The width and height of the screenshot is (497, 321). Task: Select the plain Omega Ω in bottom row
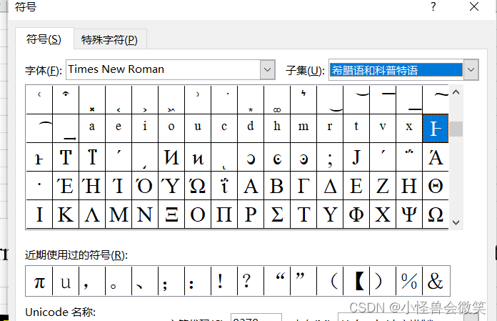[x=436, y=214]
